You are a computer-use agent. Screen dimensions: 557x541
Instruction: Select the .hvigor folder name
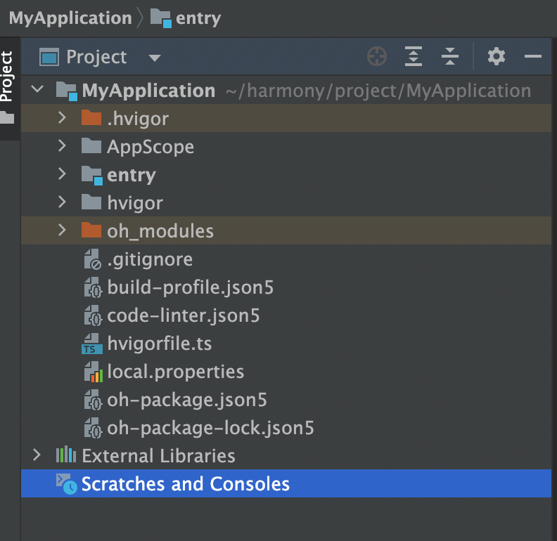[x=138, y=119]
